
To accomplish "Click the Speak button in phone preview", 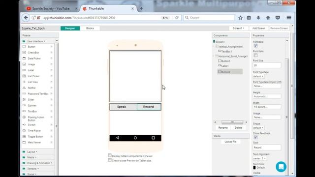I will (x=124, y=107).
